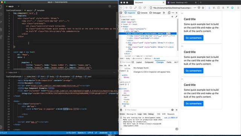
Task: Collapse the div id app node
Action: click(x=125, y=31)
